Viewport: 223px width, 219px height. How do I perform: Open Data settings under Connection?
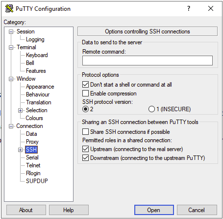[x=31, y=134]
